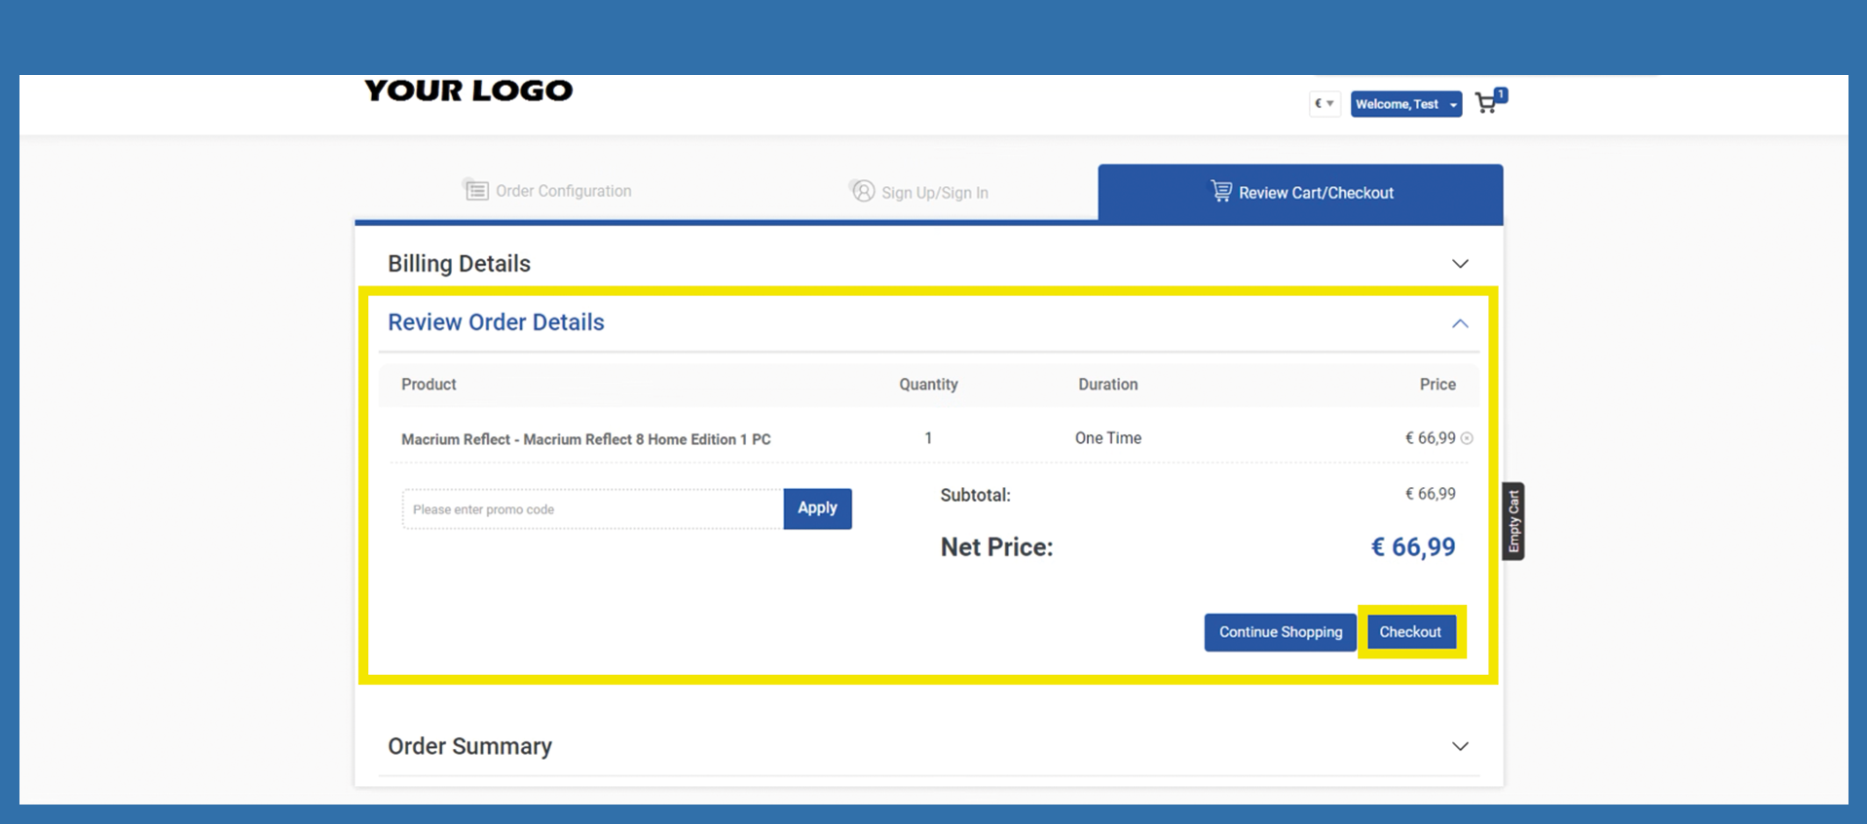Expand Billing Details with its chevron
1867x824 pixels.
(x=1460, y=264)
